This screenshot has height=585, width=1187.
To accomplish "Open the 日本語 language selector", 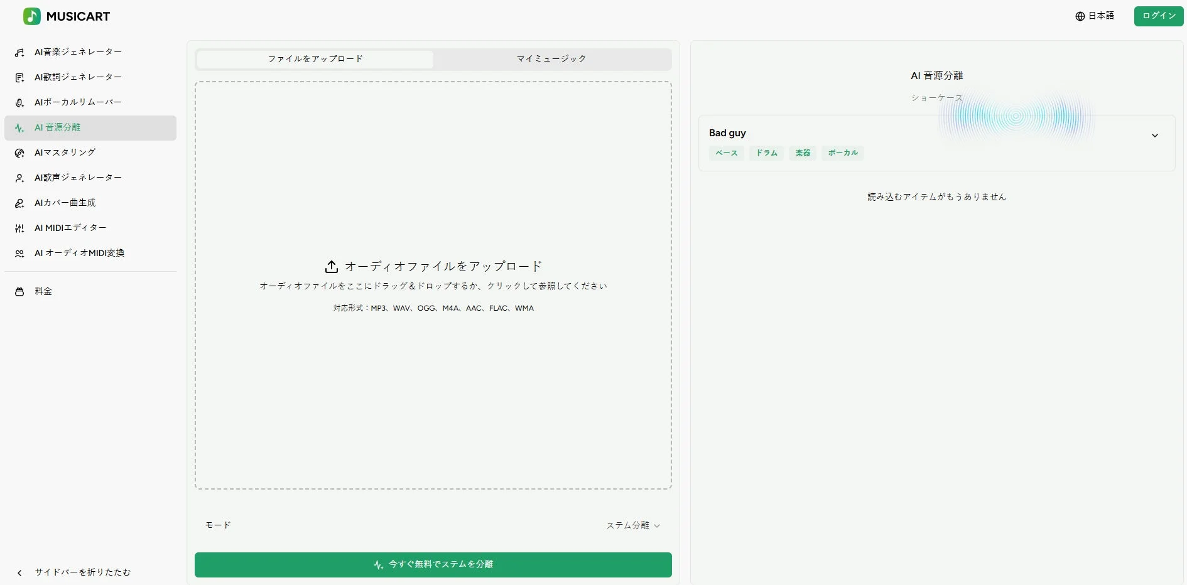I will [1095, 16].
